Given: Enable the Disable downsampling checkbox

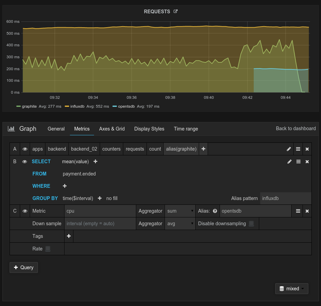Looking at the screenshot, I should [251, 224].
